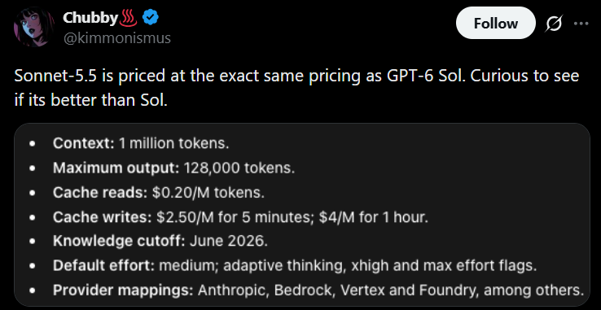Select the 'Default effort: medium' line
The height and width of the screenshot is (310, 601).
point(295,265)
